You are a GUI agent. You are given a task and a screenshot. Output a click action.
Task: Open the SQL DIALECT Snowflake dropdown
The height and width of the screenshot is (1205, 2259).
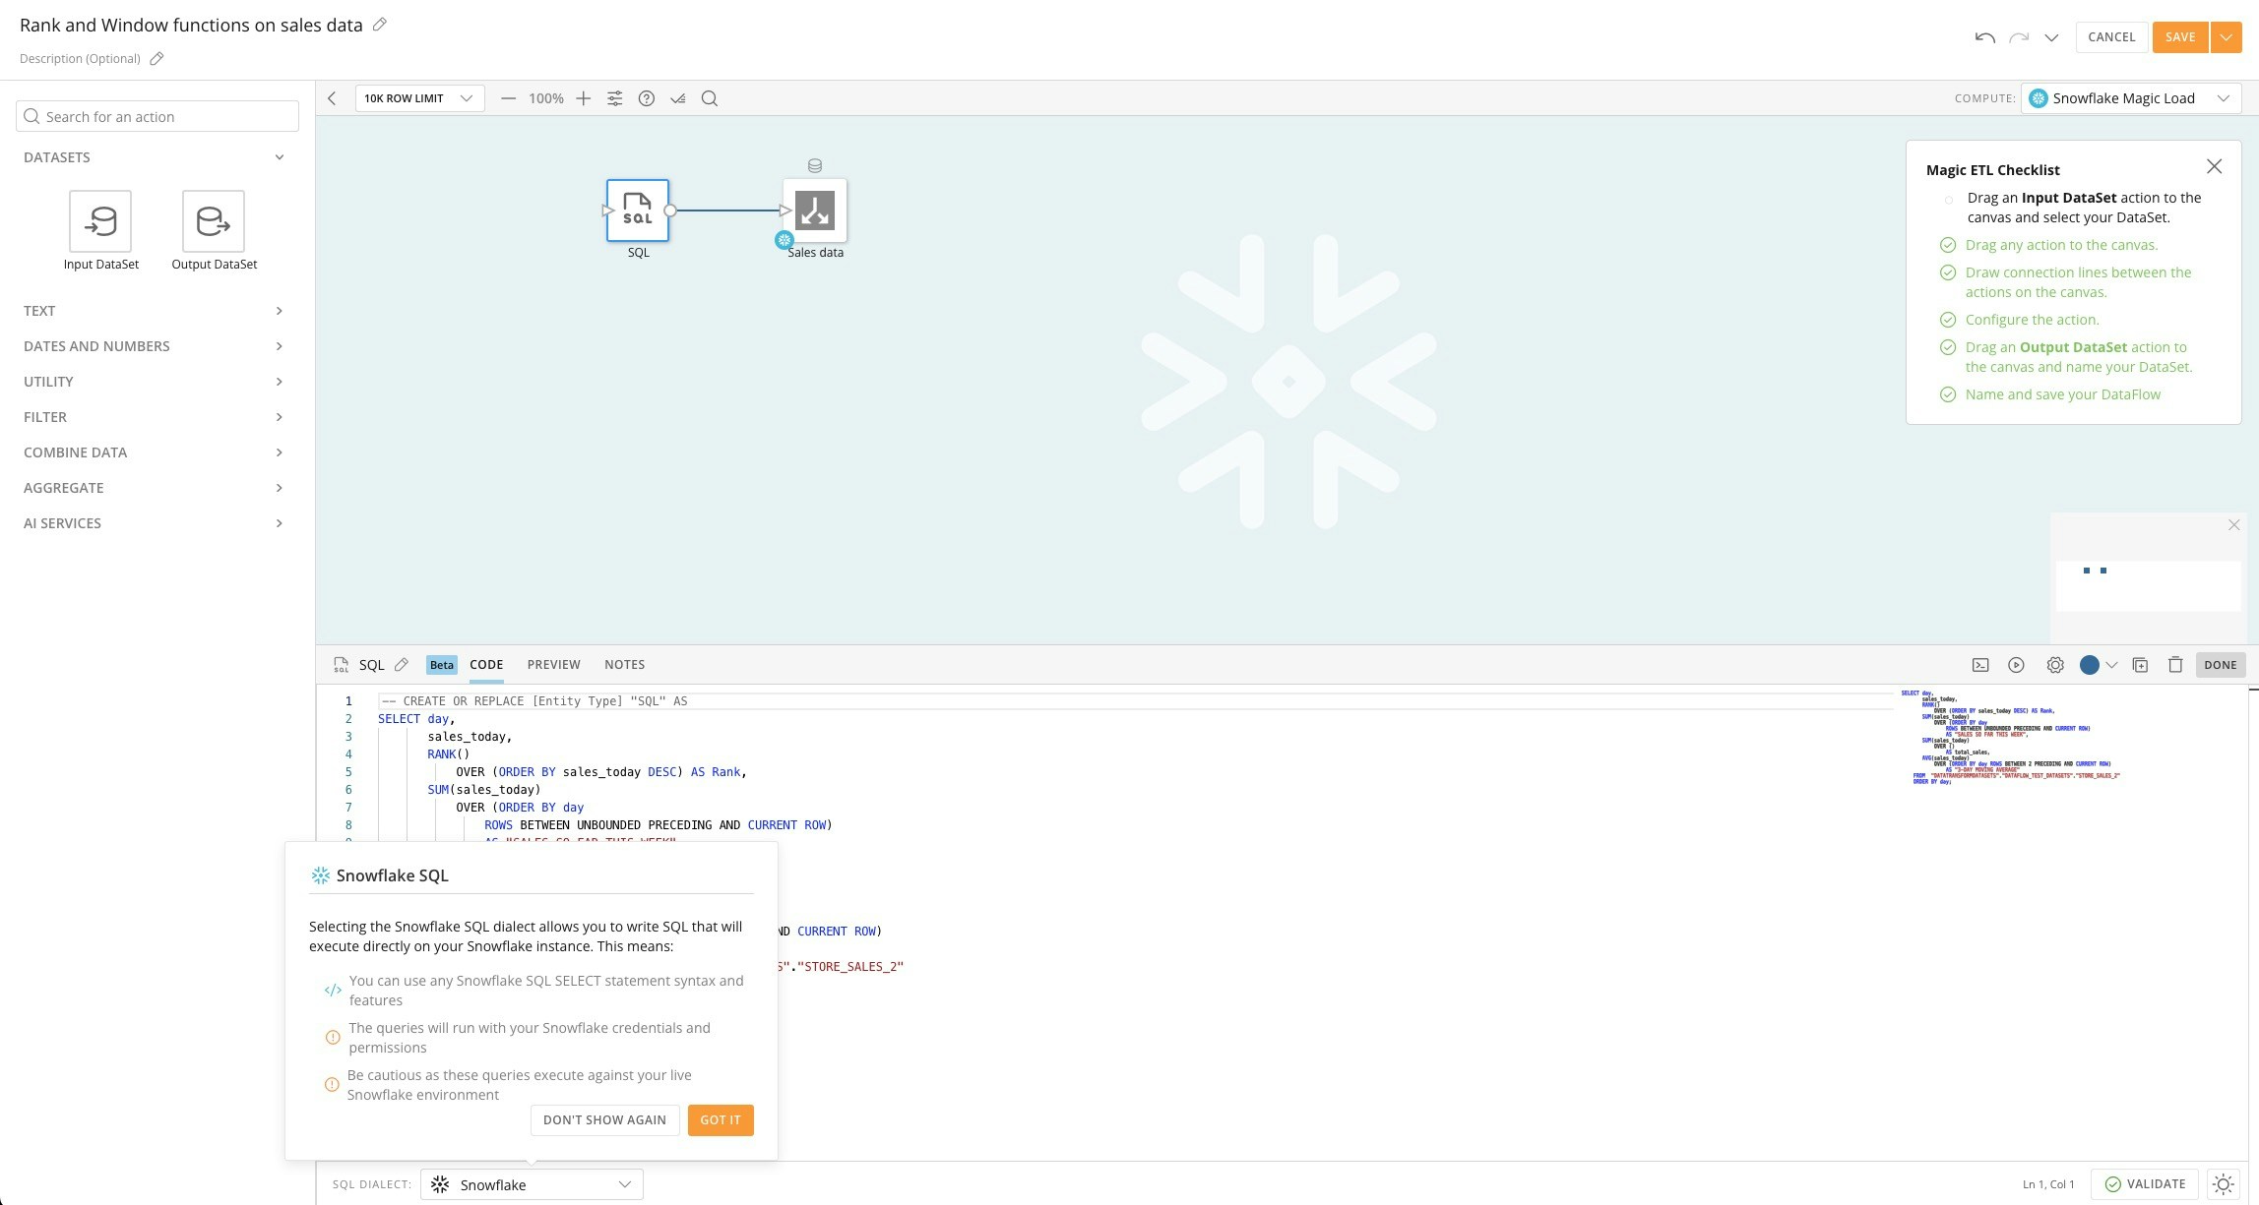tap(532, 1184)
